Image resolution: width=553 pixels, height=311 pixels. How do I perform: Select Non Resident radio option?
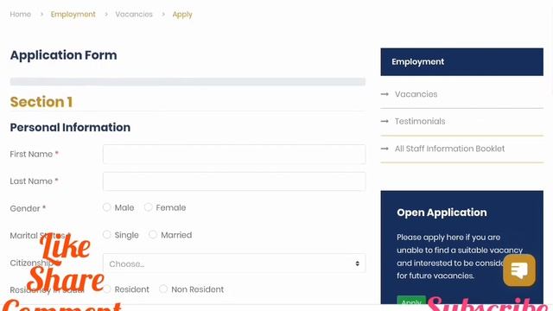tap(163, 289)
